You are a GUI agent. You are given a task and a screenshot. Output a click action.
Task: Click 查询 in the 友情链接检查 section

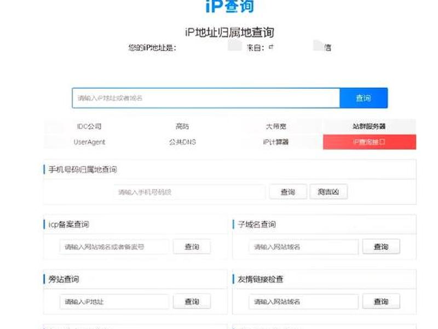[381, 302]
